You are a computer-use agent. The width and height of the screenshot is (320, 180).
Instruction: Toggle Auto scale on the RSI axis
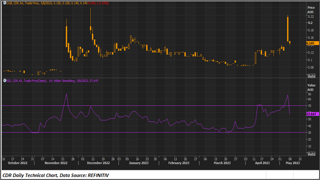(x=311, y=154)
